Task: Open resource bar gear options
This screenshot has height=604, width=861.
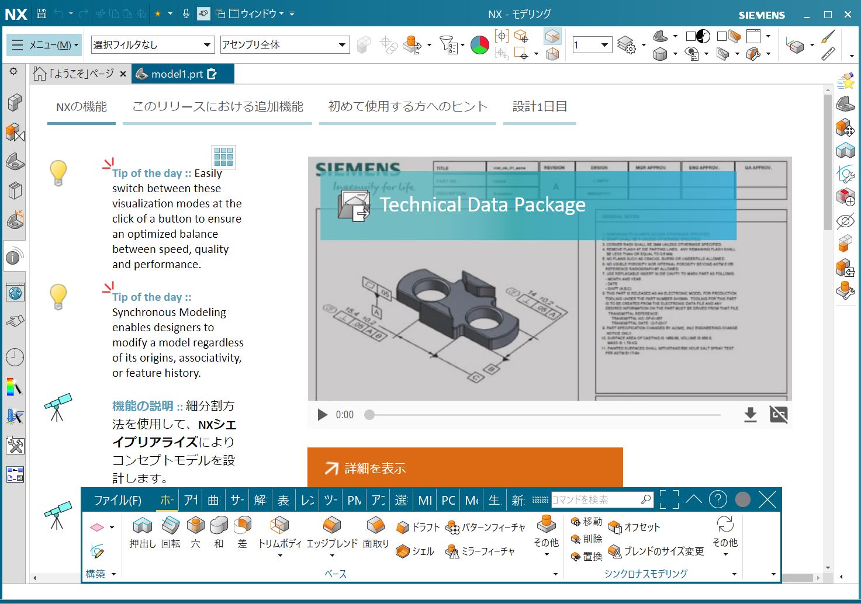Action: coord(13,71)
